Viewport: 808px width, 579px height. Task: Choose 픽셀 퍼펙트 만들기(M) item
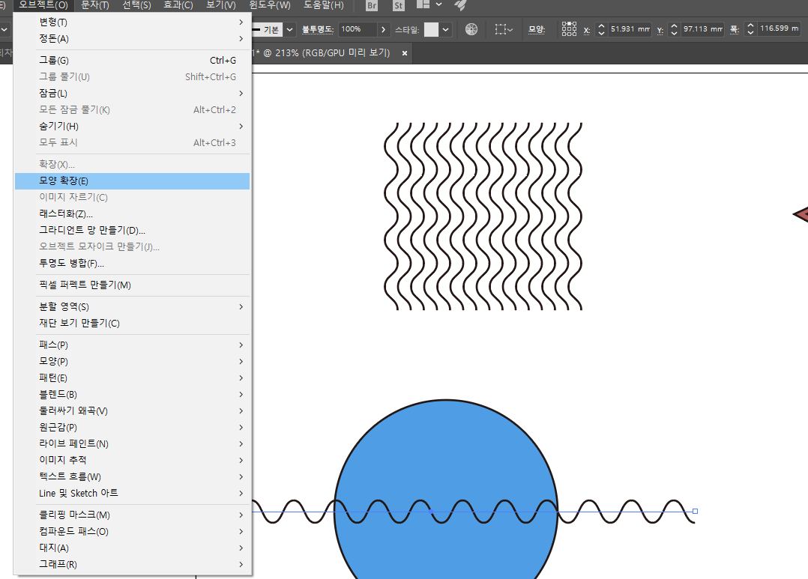tap(133, 285)
